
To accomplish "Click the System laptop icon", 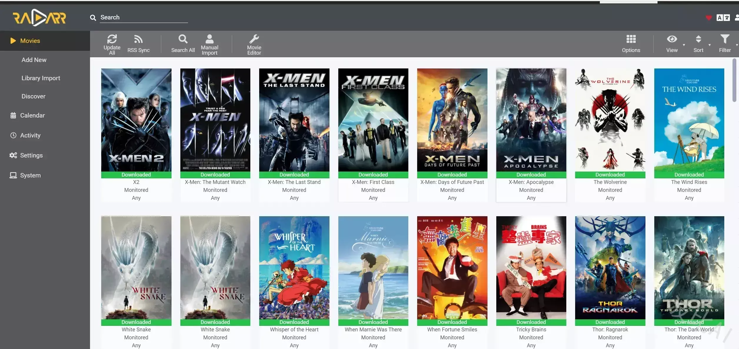I will point(13,175).
